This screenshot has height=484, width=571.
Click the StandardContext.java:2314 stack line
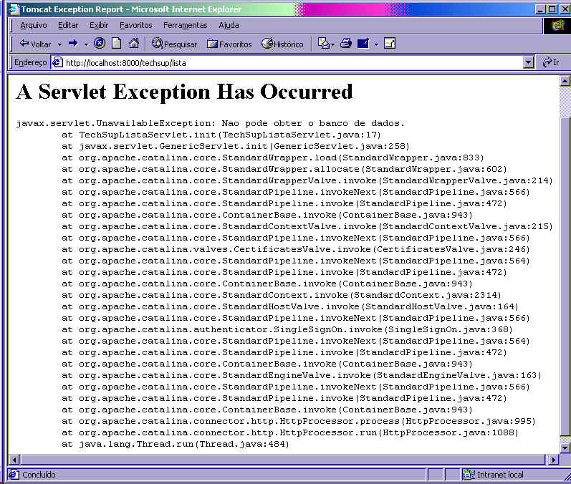pyautogui.click(x=281, y=296)
